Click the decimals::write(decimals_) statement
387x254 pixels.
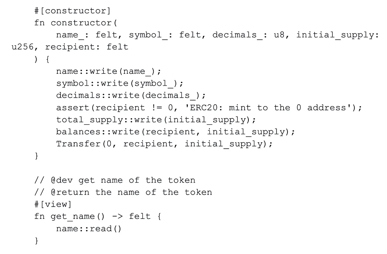131,95
